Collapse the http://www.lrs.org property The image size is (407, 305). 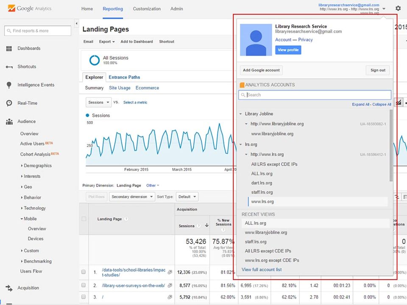[x=246, y=155]
